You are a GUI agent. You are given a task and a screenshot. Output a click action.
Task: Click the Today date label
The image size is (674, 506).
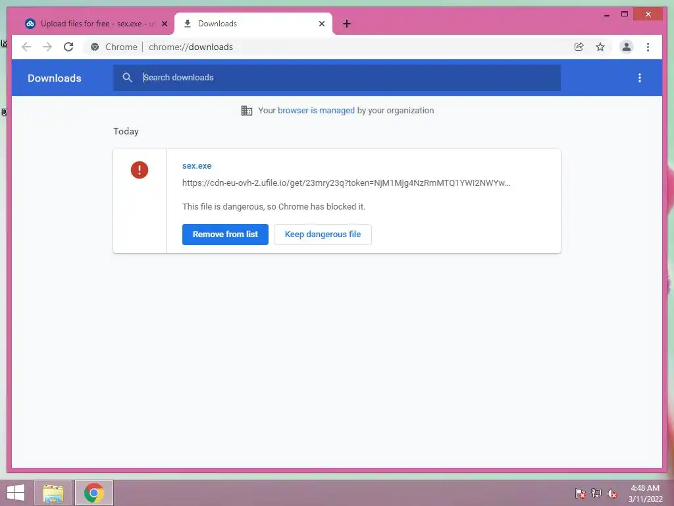pyautogui.click(x=126, y=131)
